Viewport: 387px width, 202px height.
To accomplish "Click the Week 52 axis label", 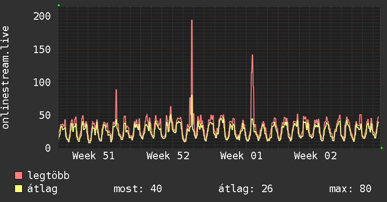I will coord(168,156).
